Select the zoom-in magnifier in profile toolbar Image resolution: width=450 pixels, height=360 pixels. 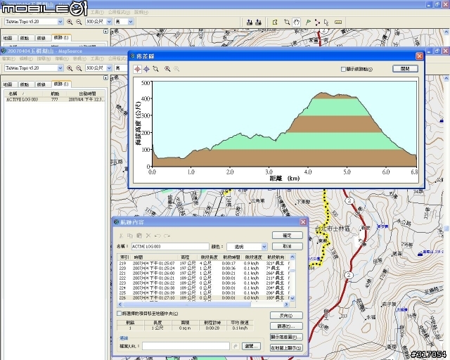coord(167,69)
